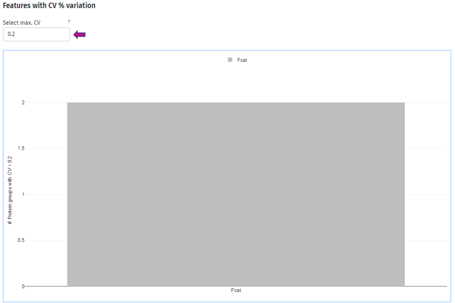Click the Fcat legend label text

[x=242, y=60]
